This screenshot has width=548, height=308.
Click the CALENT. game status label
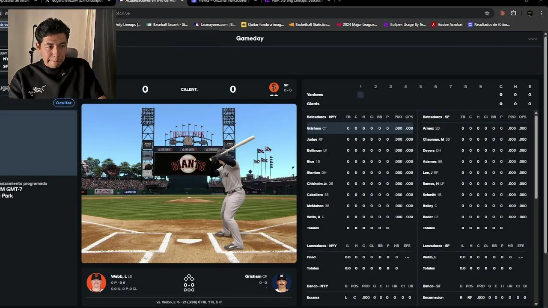[x=189, y=89]
